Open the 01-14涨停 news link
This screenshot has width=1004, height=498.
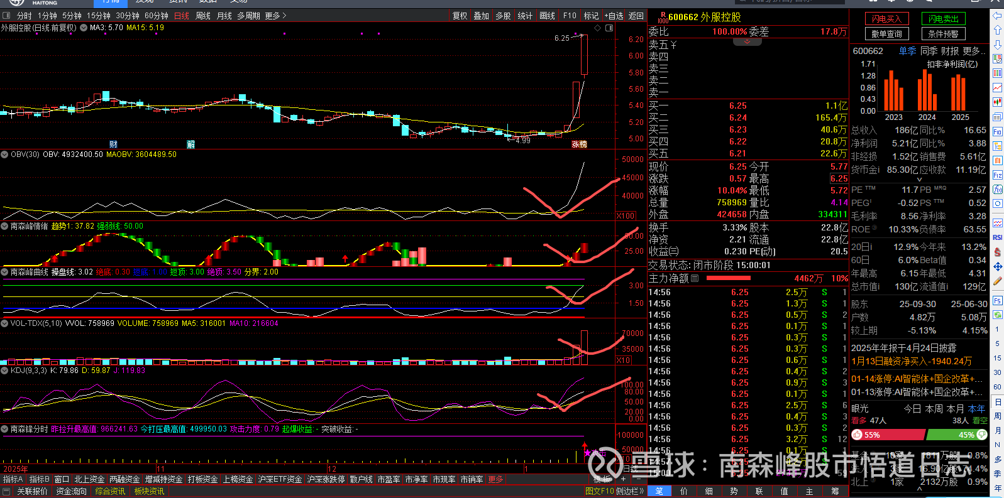point(917,379)
